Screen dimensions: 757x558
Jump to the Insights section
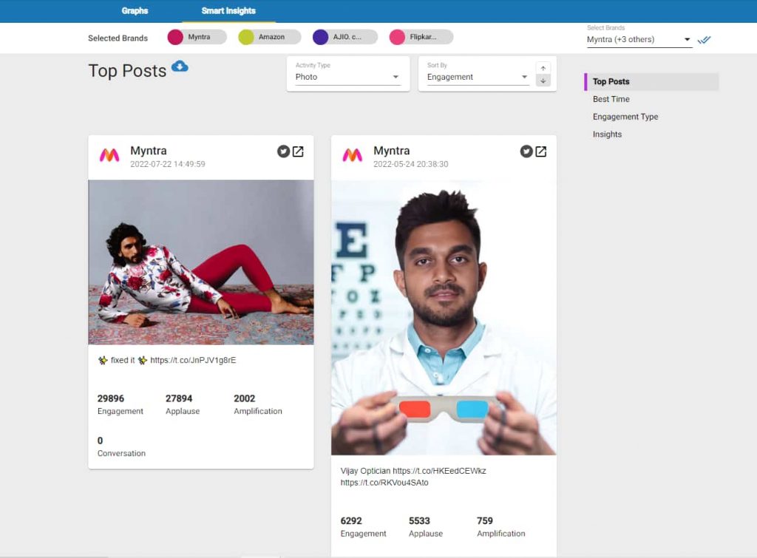(x=607, y=135)
